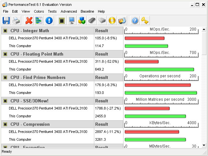
Task: Click the chip icon beside CPU - Compression
Action: click(5, 124)
